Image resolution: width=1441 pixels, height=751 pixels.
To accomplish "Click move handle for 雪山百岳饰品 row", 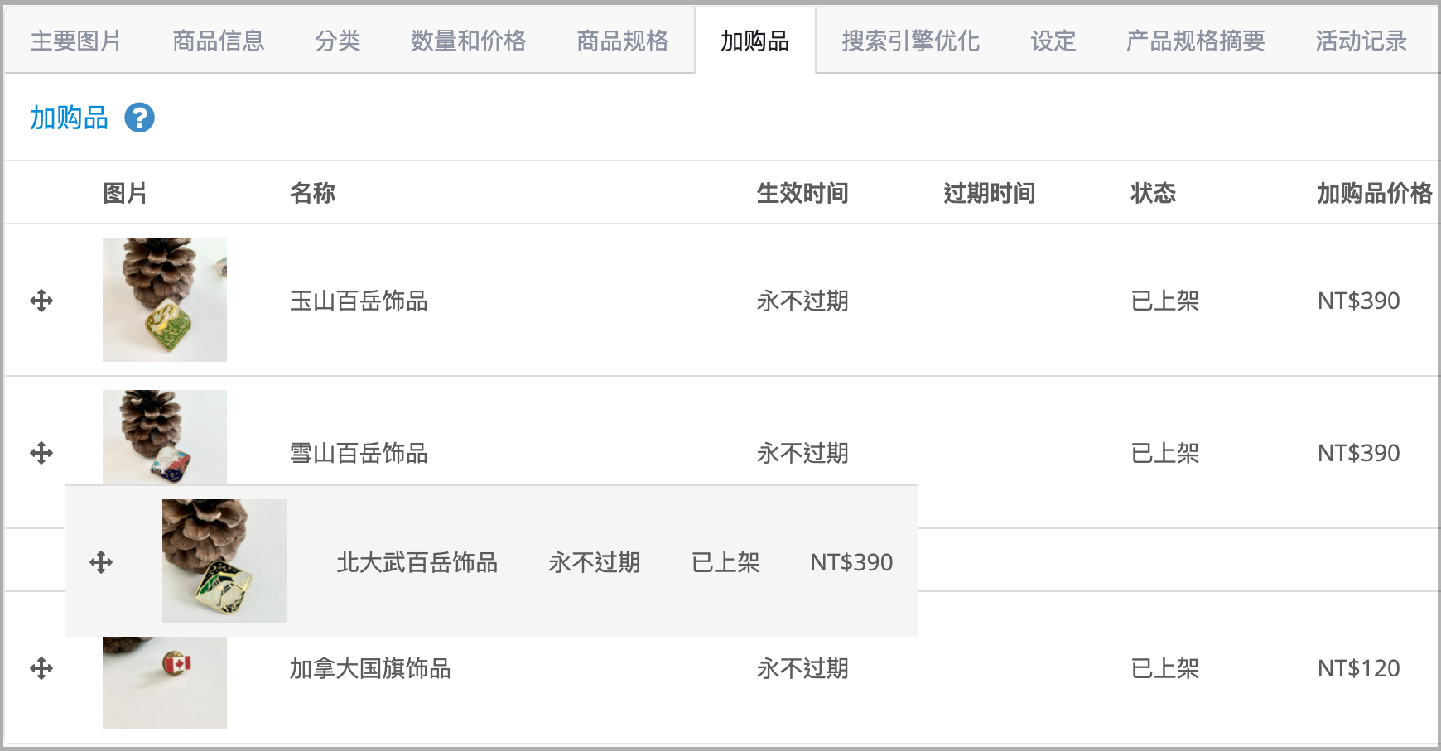I will pos(41,453).
